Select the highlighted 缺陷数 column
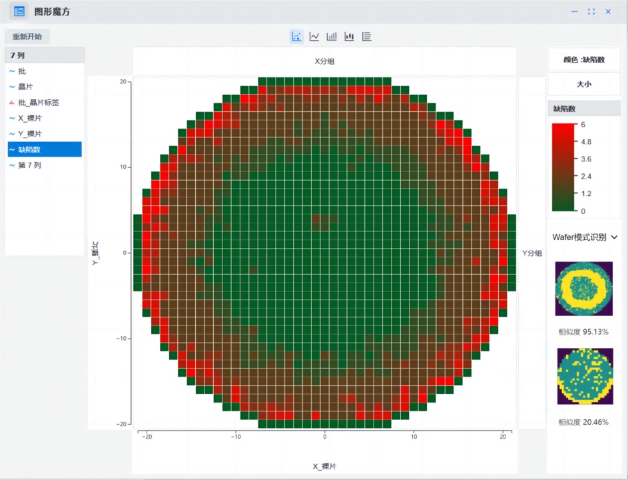The image size is (628, 480). 45,149
